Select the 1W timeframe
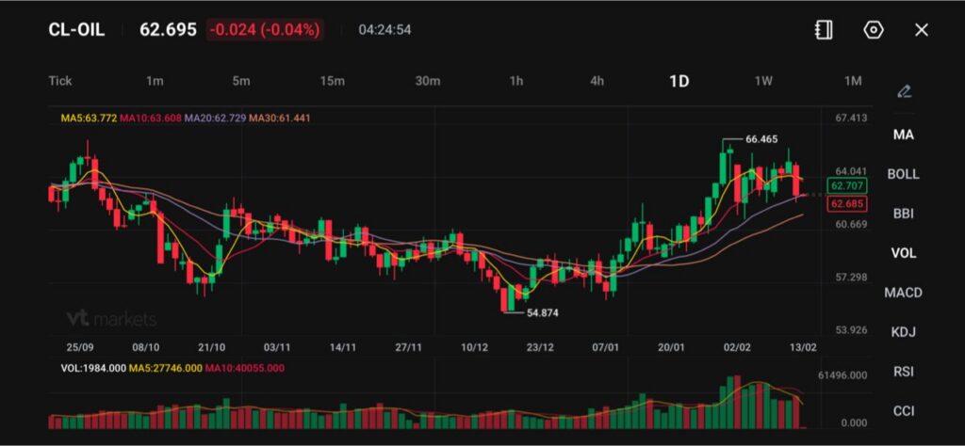This screenshot has height=446, width=965. [x=763, y=81]
